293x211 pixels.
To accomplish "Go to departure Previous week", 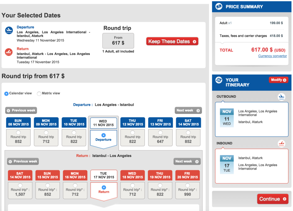I will [21, 110].
